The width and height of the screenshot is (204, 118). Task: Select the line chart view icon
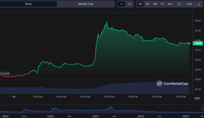point(121,4)
